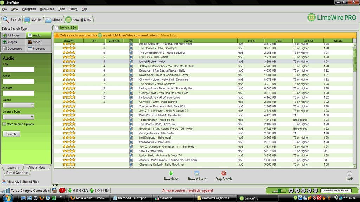Screen dimensions: 360x202
Task: Choose All Types search filter
Action: tap(13, 35)
